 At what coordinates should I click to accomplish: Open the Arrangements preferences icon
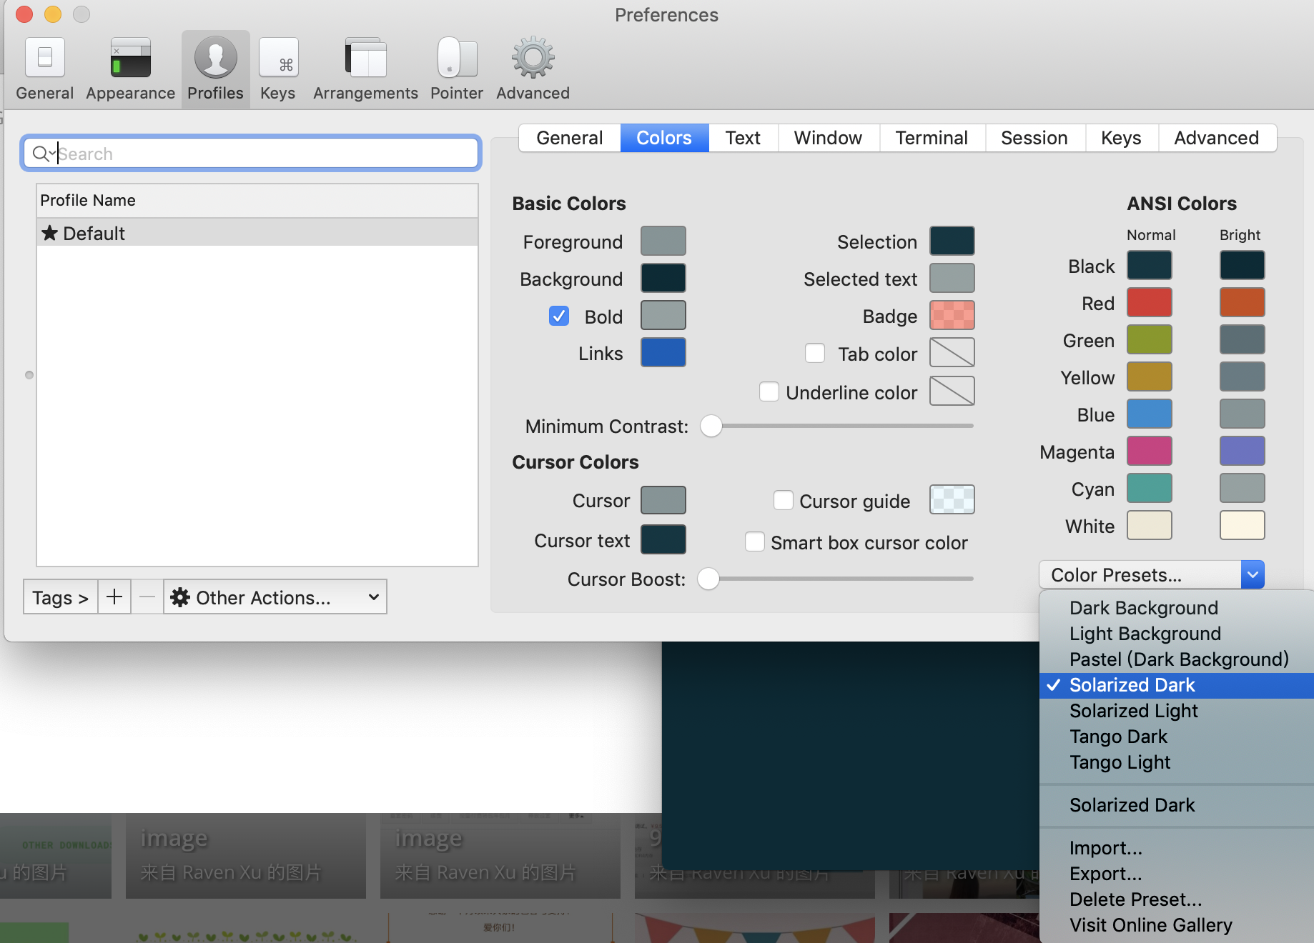click(x=365, y=57)
